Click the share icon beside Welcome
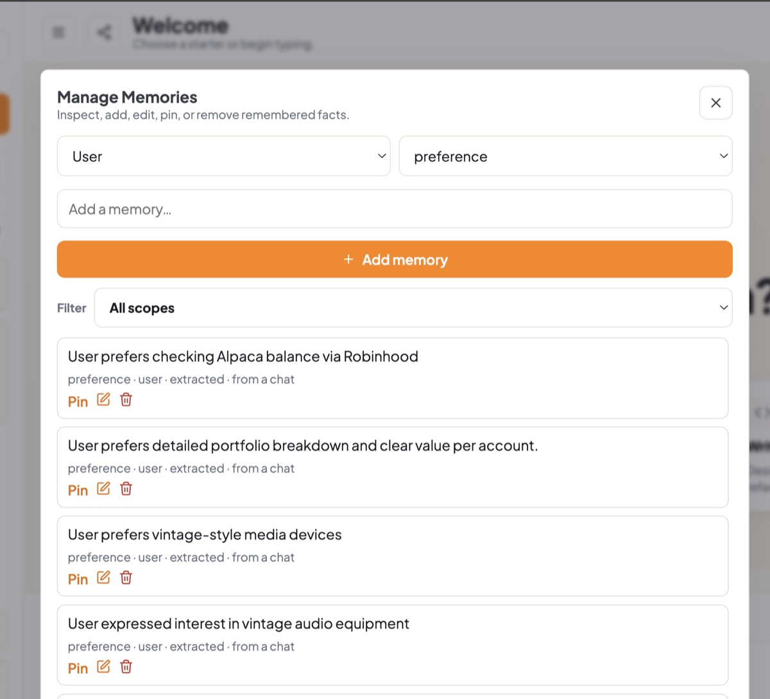Image resolution: width=770 pixels, height=699 pixels. click(x=104, y=32)
